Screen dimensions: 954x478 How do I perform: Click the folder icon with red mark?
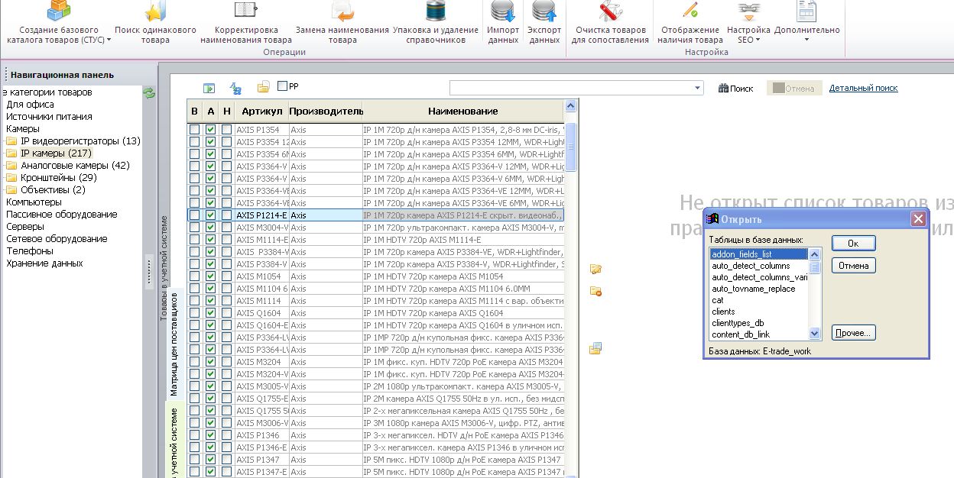pyautogui.click(x=595, y=291)
